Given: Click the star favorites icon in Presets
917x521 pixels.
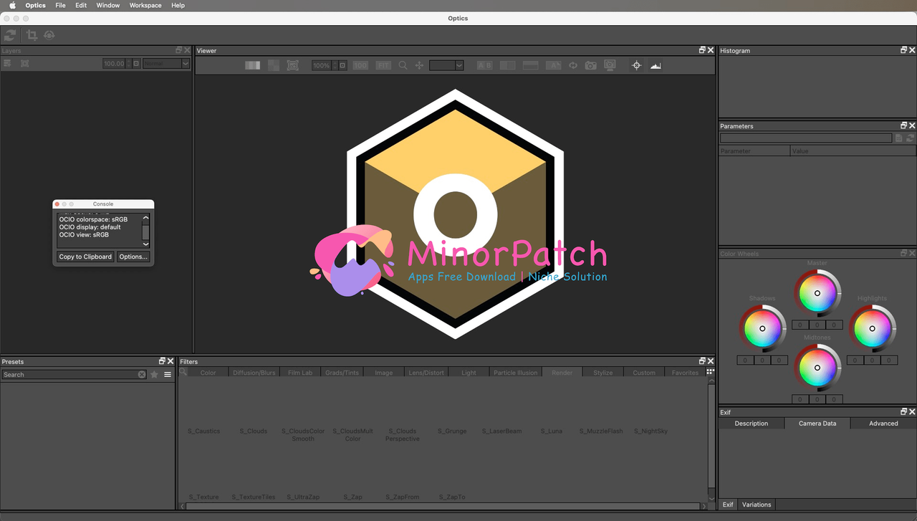Looking at the screenshot, I should click(154, 375).
